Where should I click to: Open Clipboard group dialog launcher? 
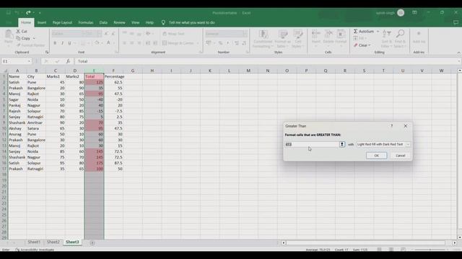pyautogui.click(x=47, y=53)
